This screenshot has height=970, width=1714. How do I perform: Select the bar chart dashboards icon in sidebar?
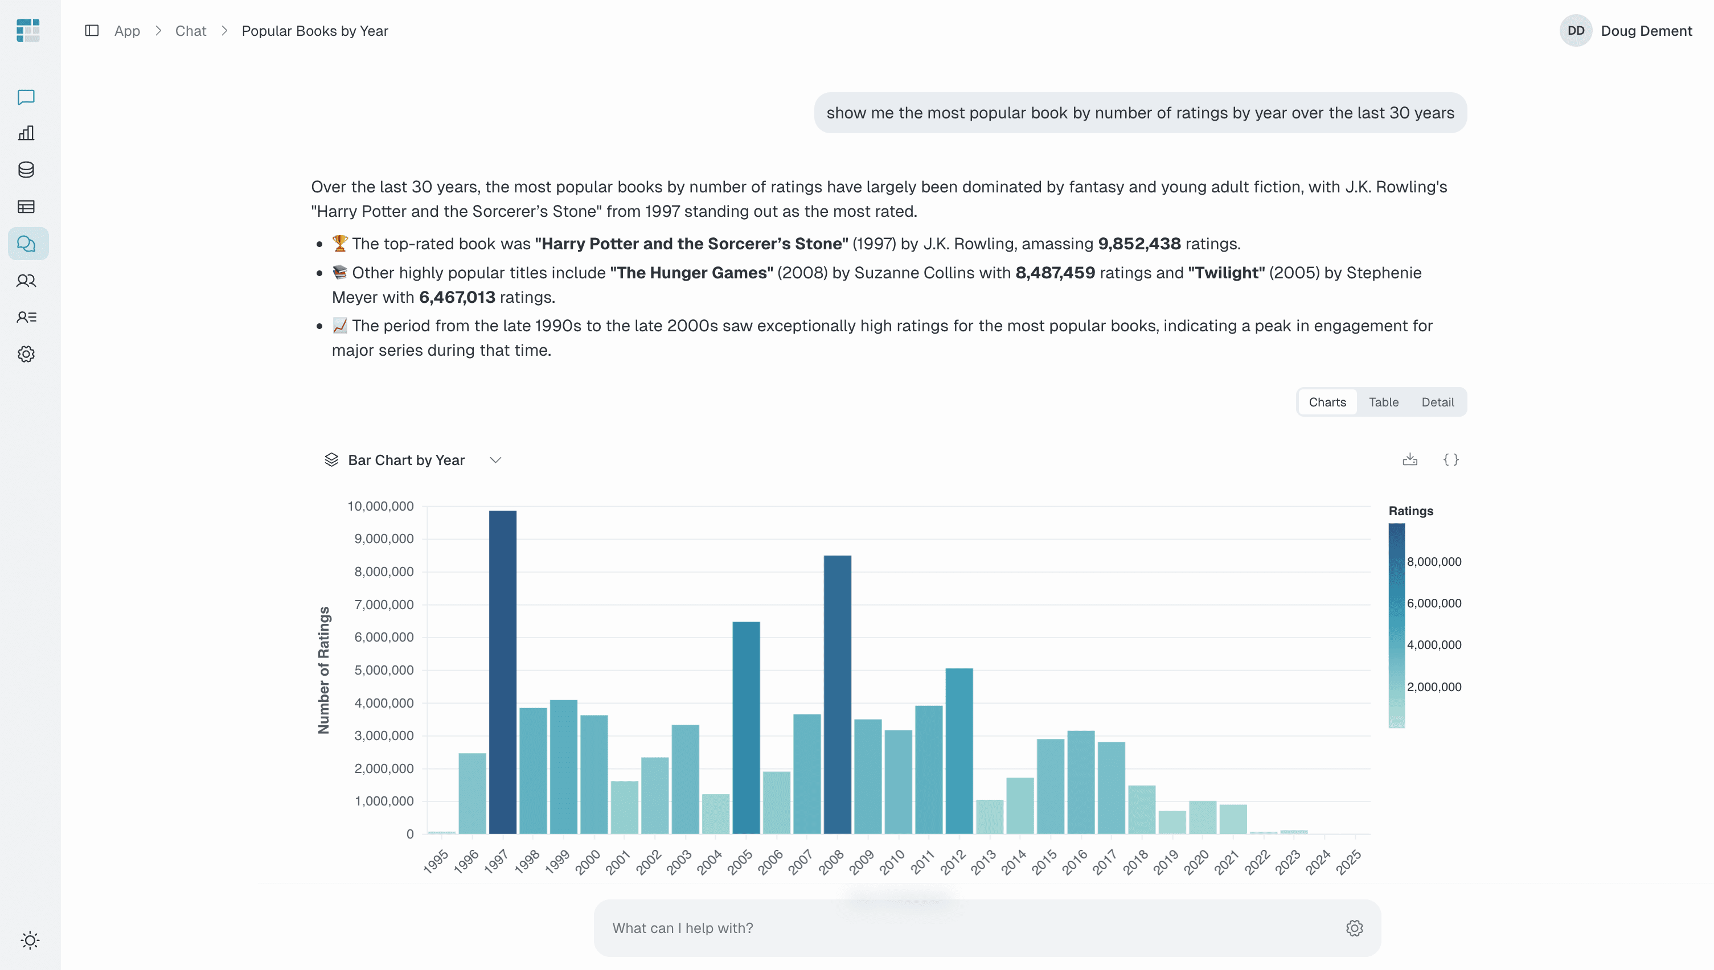[x=27, y=133]
